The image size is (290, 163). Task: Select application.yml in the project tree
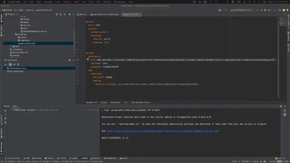[38, 43]
